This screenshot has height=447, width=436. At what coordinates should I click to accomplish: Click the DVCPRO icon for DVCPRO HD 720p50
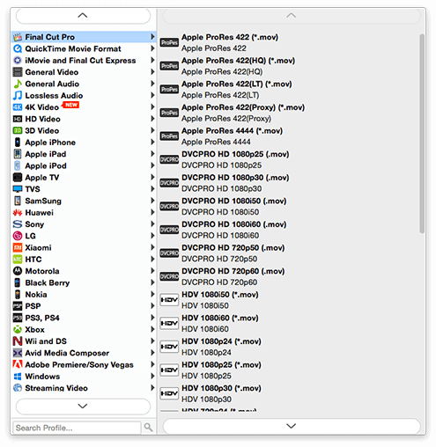(x=169, y=253)
